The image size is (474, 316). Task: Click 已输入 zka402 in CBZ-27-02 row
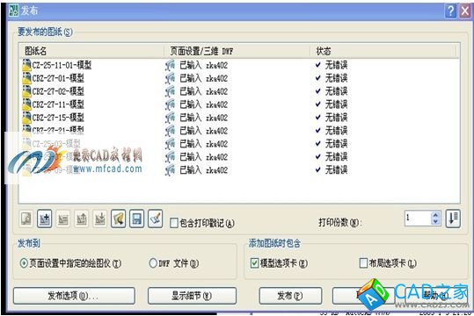pos(204,91)
